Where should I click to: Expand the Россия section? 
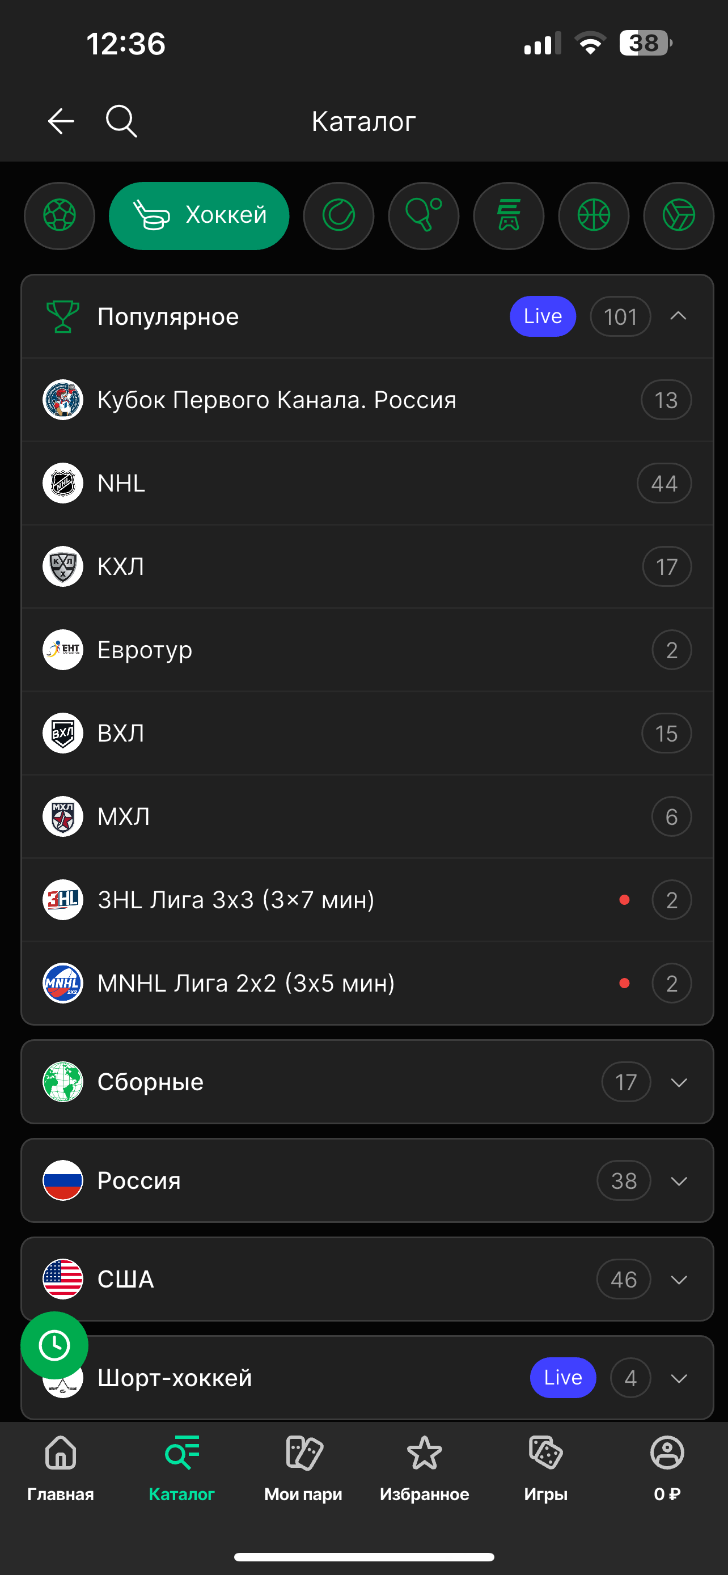[679, 1180]
